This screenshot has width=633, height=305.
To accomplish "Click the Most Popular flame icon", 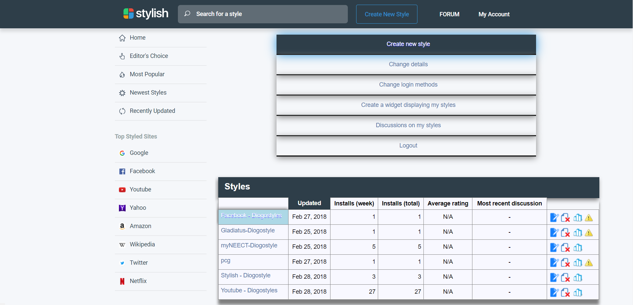I will click(x=122, y=75).
